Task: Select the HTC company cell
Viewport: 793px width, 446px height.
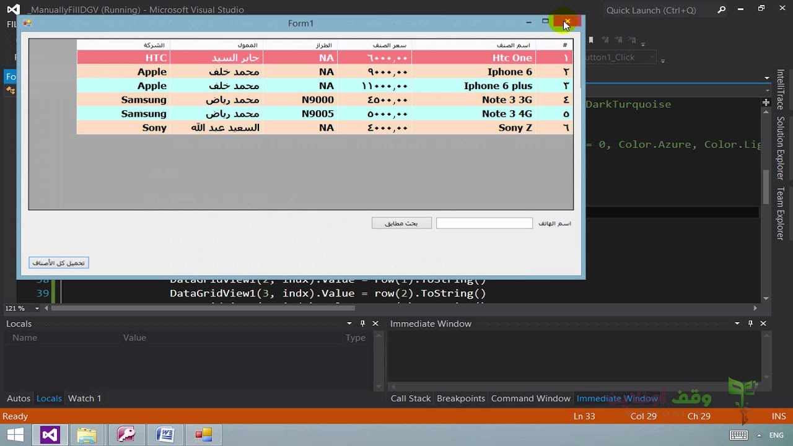Action: click(123, 58)
